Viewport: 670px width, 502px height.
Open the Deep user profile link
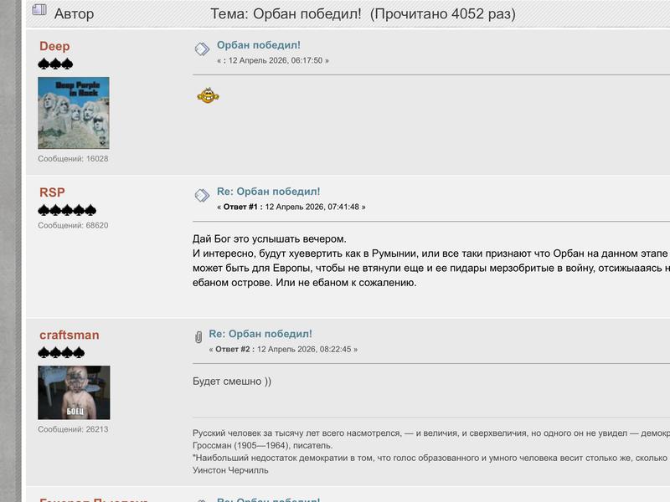[54, 46]
